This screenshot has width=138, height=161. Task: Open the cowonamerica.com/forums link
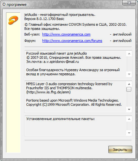[72, 41]
